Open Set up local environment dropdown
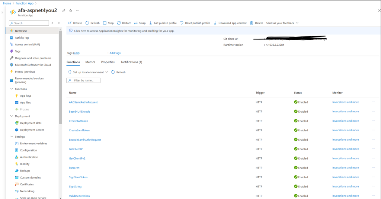Viewport: 381px width, 199px height. [88, 72]
